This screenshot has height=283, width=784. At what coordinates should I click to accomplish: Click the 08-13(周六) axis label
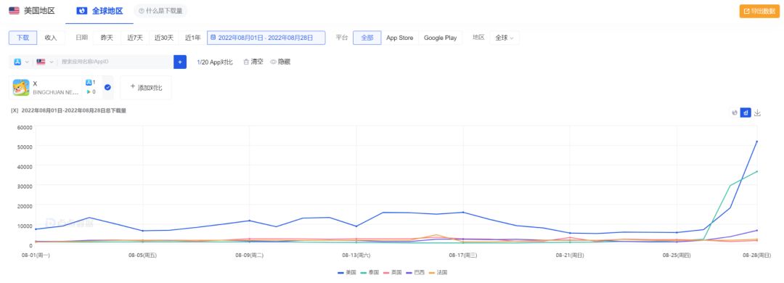[x=356, y=255]
